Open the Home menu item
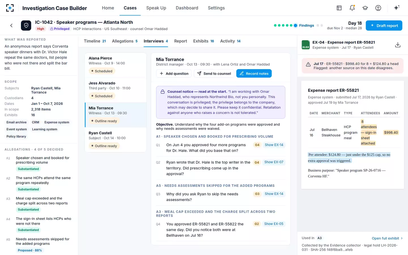The width and height of the screenshot is (408, 255). click(x=108, y=8)
